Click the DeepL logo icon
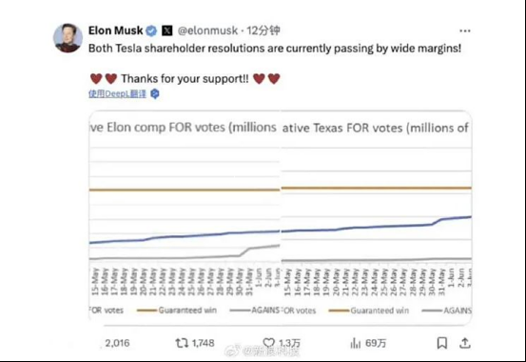526x362 pixels. [x=155, y=93]
